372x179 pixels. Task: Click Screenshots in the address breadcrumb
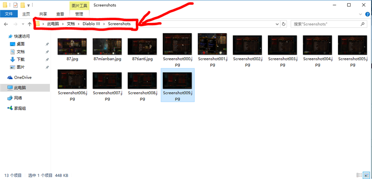tap(119, 24)
